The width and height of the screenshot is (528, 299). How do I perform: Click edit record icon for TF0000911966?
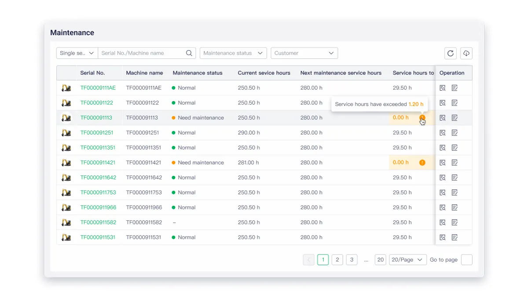coord(455,208)
